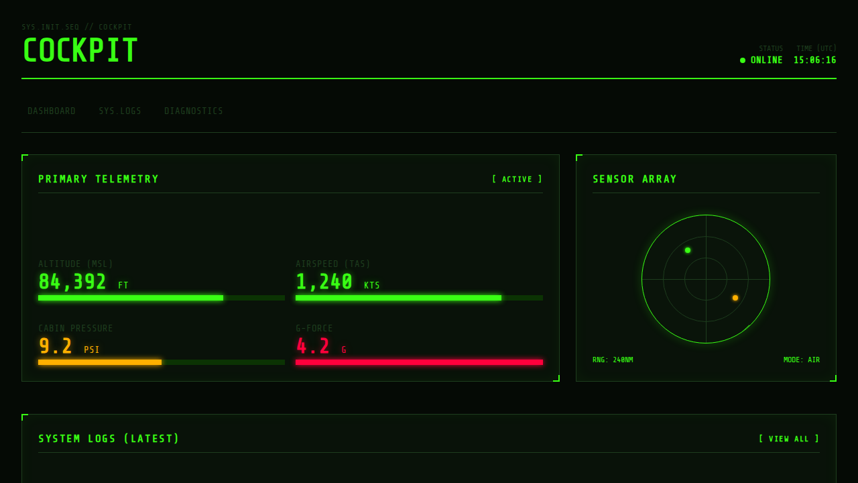Image resolution: width=858 pixels, height=483 pixels.
Task: Click the Sensor Array panel title
Action: point(635,180)
